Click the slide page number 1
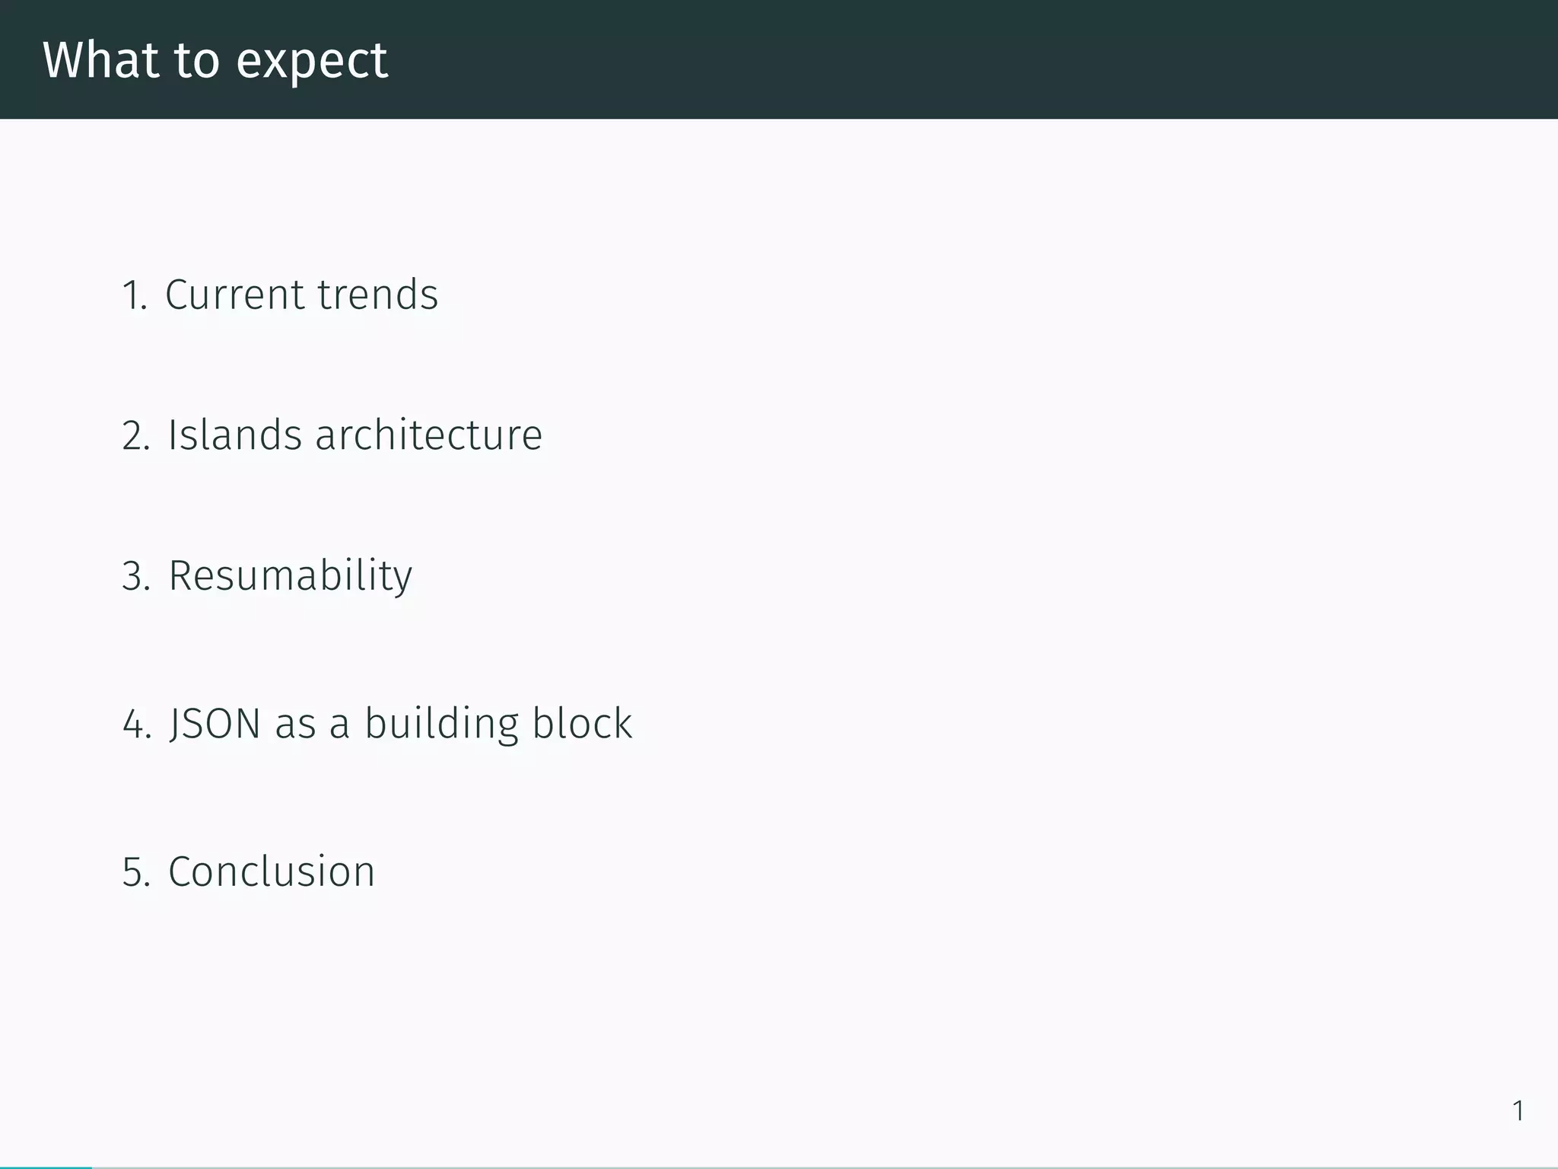 [1518, 1111]
